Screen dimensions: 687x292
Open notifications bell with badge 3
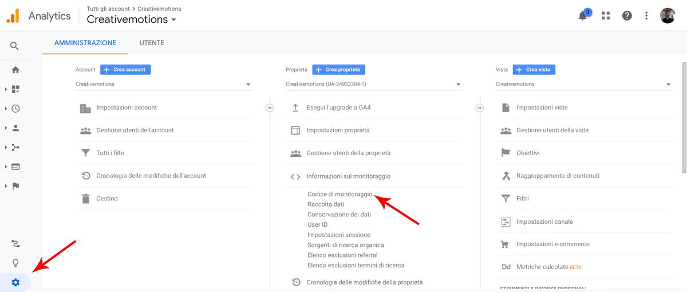point(583,15)
